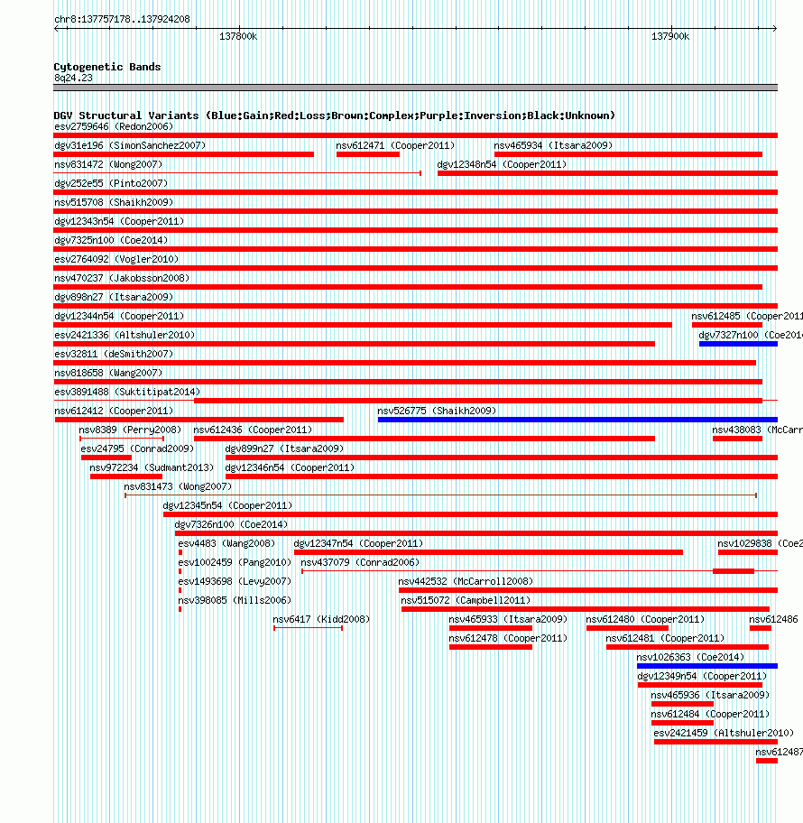The width and height of the screenshot is (803, 823).
Task: Click the nsv612486 variant label
Action: coord(773,618)
